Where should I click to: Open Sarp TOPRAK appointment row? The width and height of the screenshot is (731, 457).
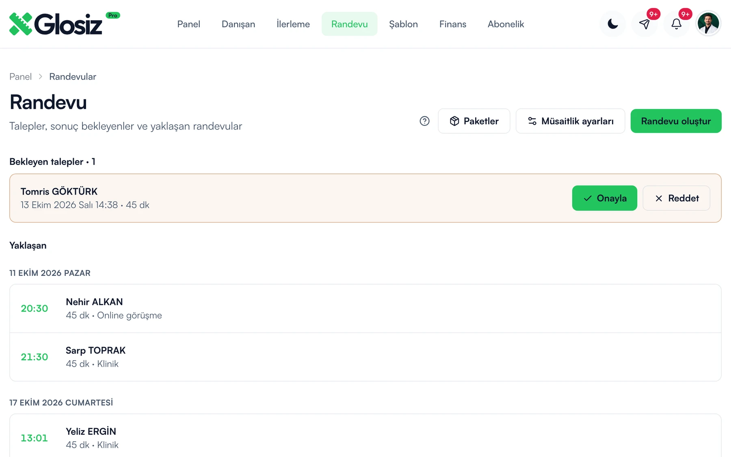tap(365, 357)
